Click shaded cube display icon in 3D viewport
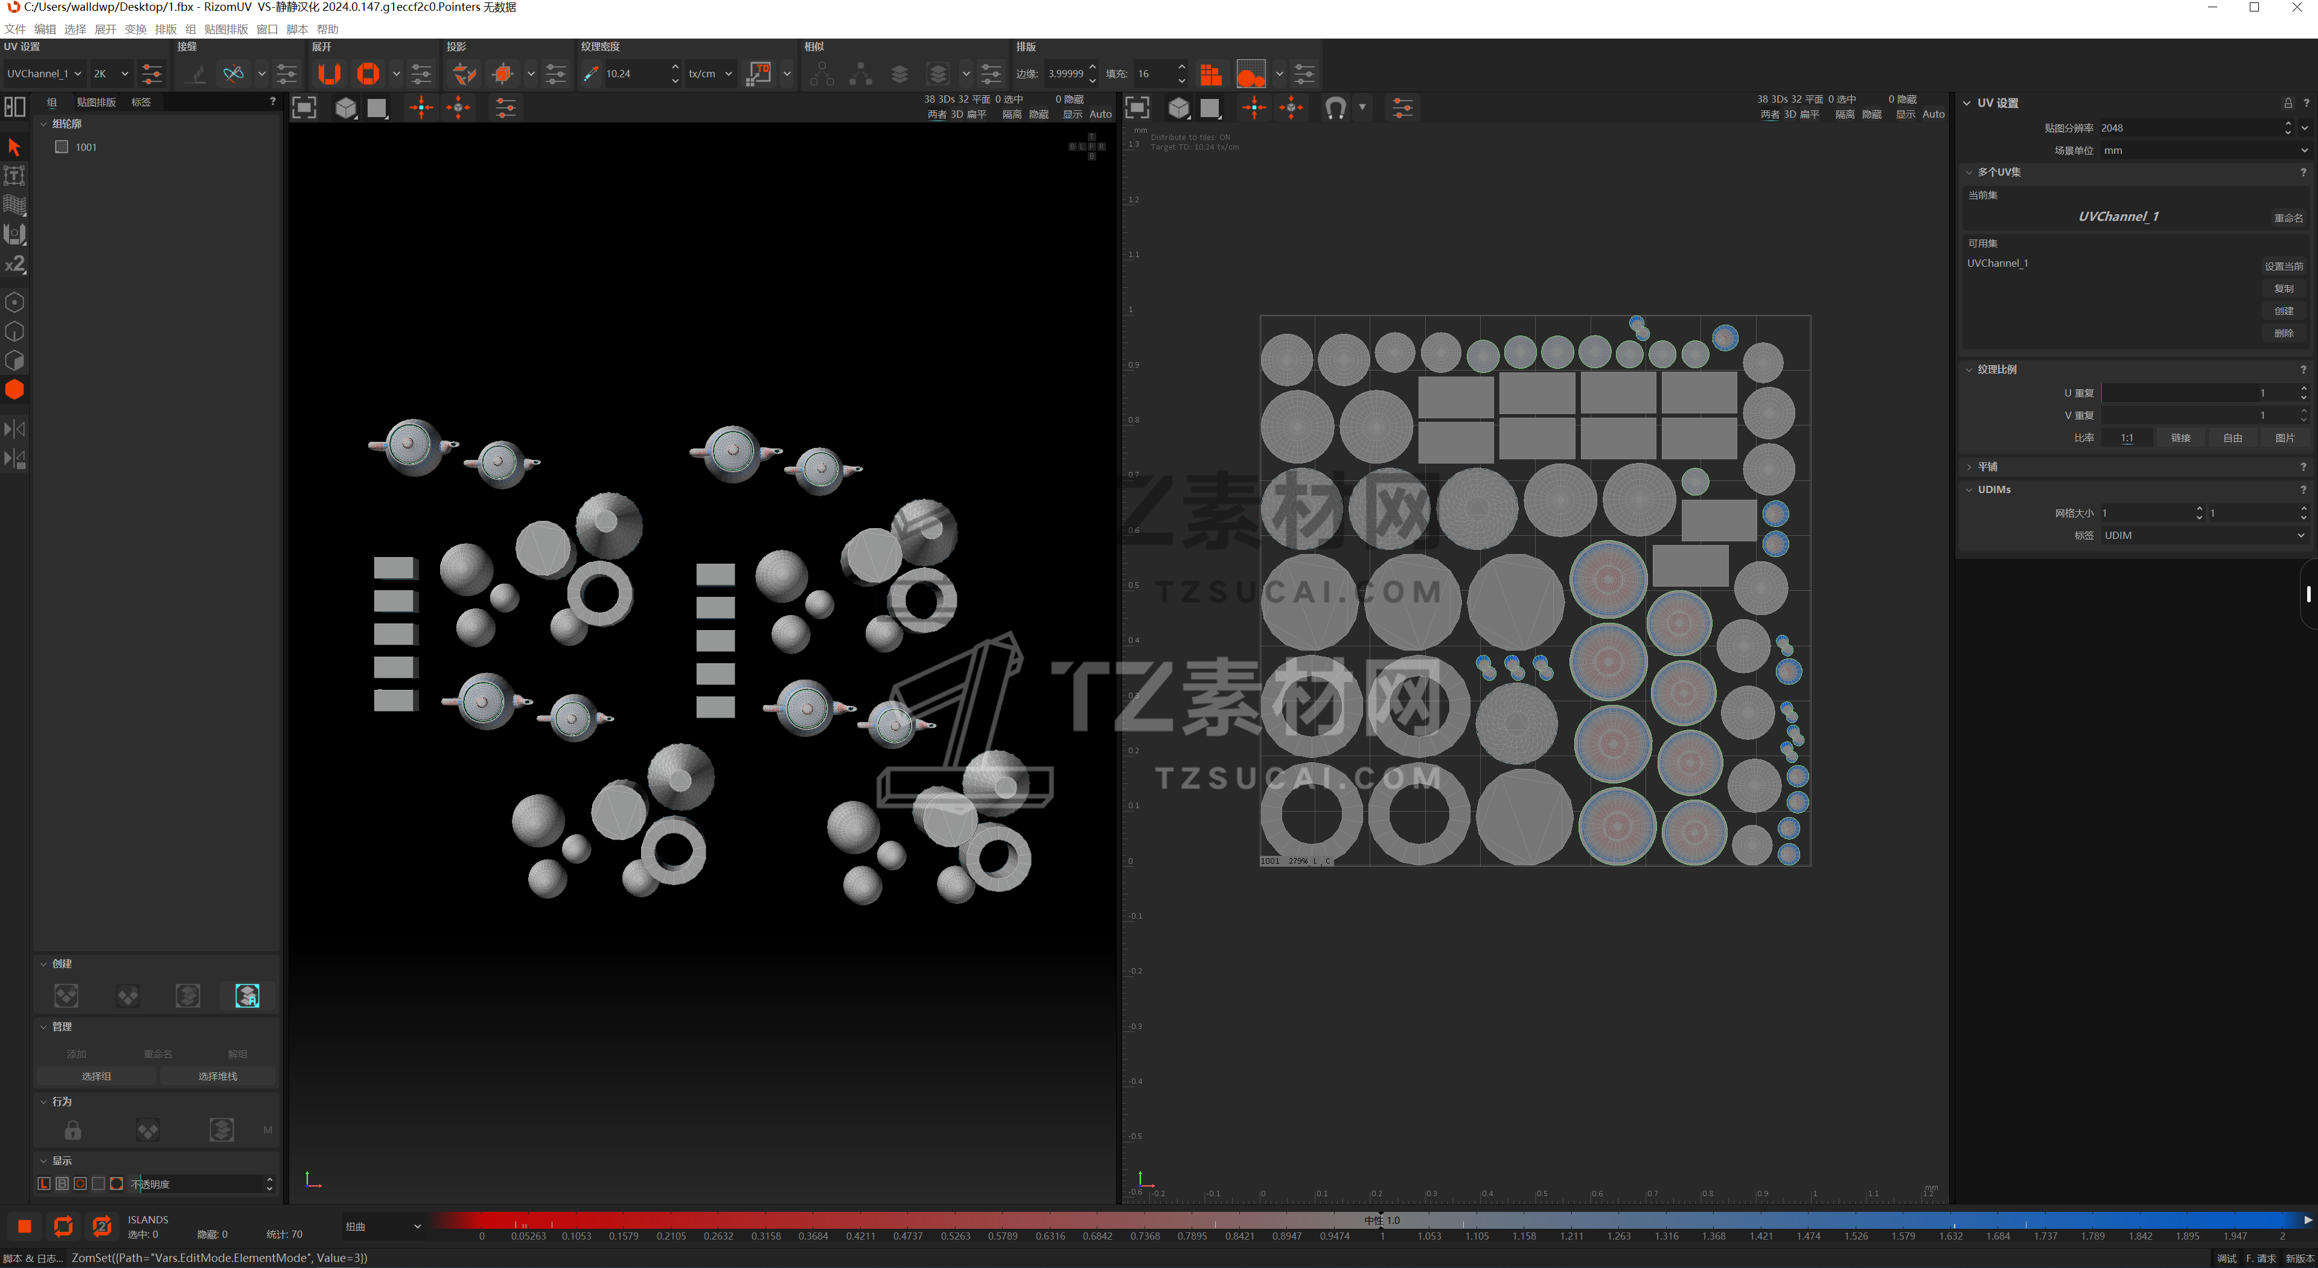 pyautogui.click(x=345, y=109)
